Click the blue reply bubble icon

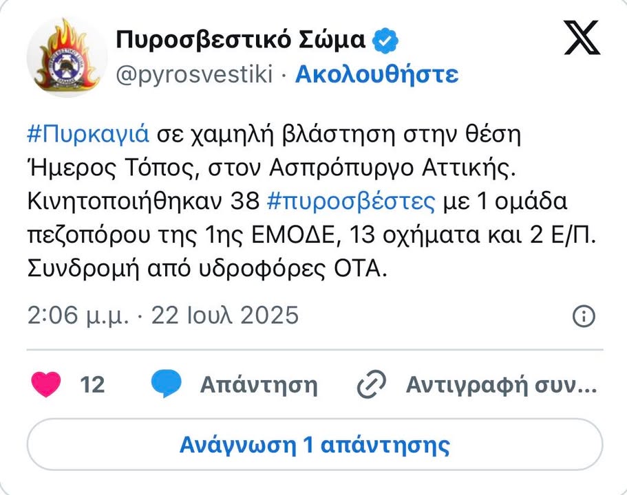tap(166, 384)
